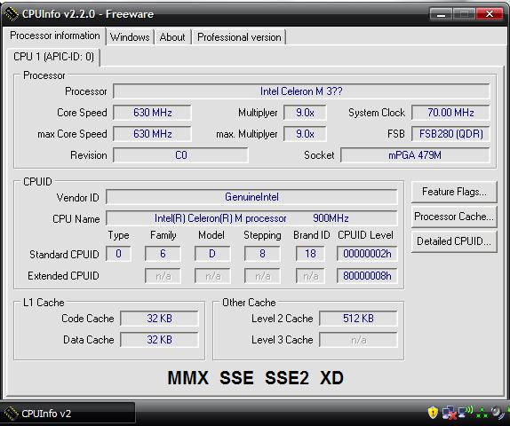Switch to the Windows tab
Screen dimensions: 510x426
click(x=130, y=37)
